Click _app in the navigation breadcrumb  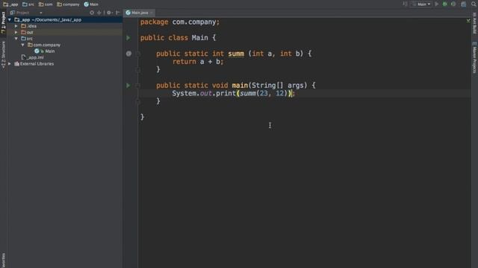click(x=11, y=4)
